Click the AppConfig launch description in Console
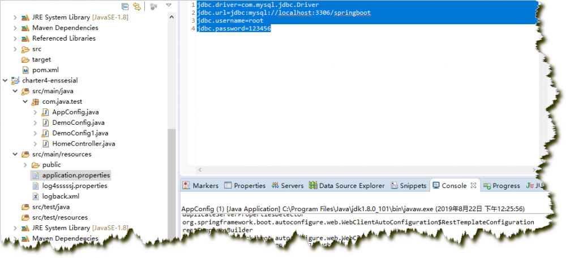Viewport: 566px width, 258px height. [353, 209]
